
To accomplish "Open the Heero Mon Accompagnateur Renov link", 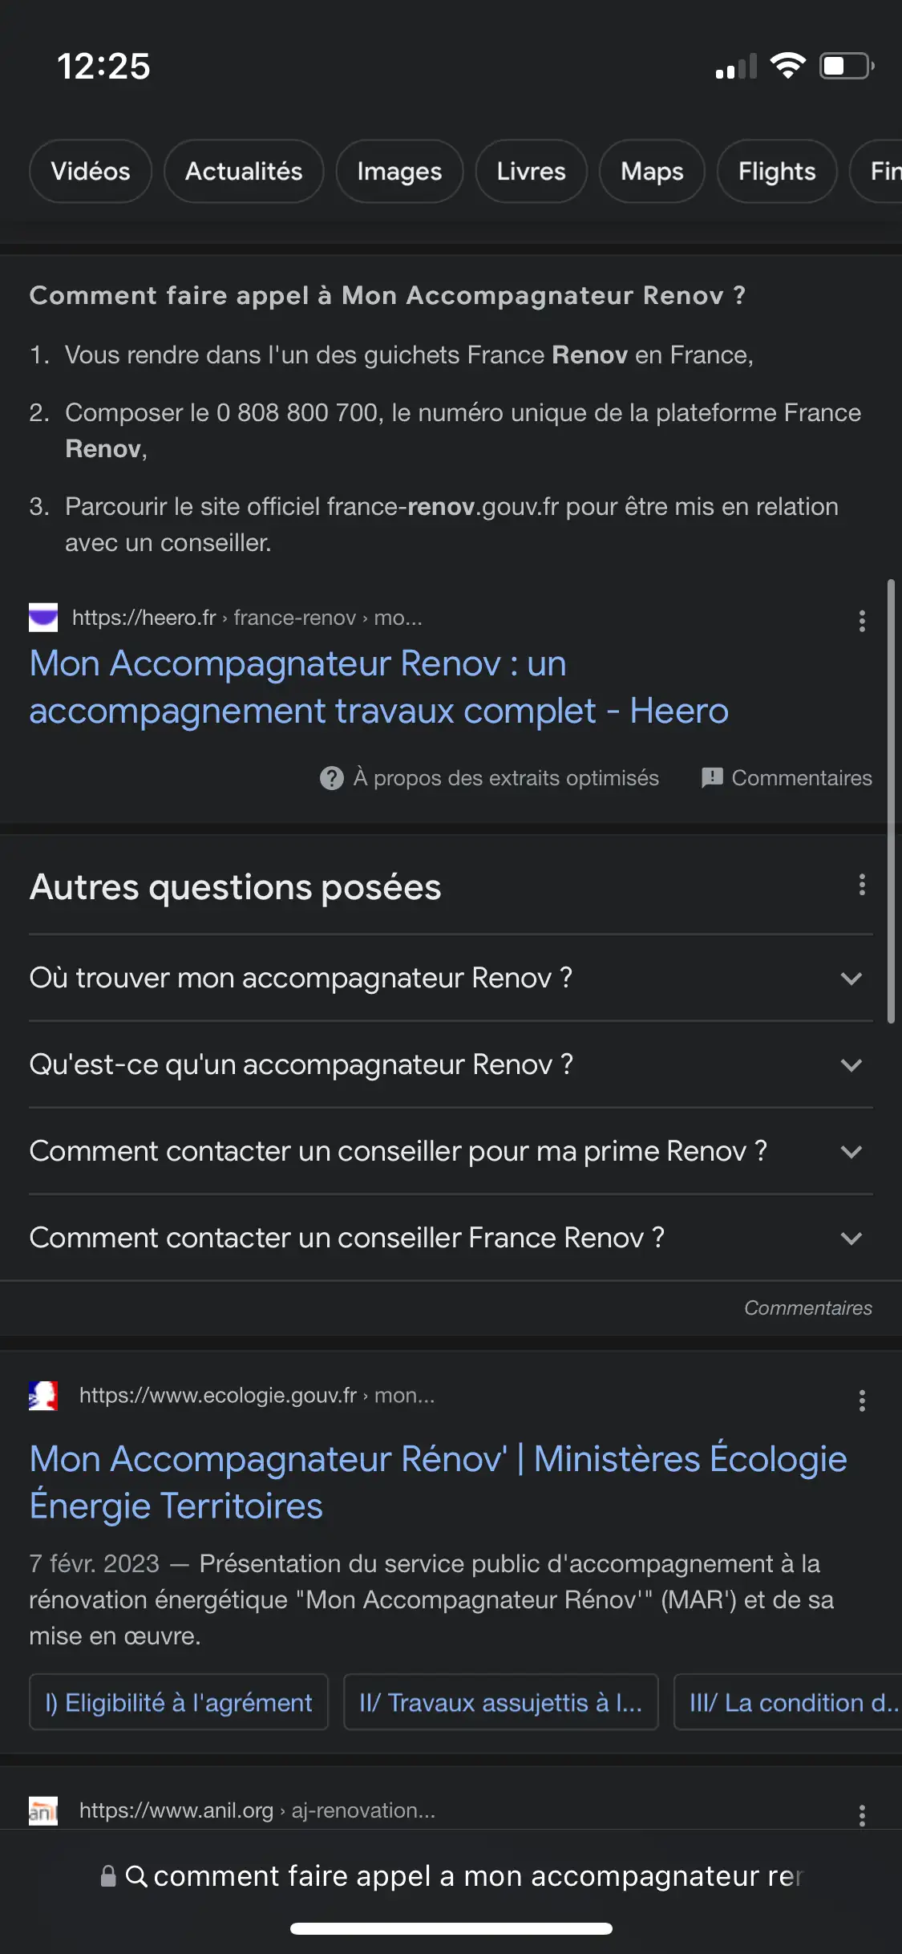I will (378, 687).
